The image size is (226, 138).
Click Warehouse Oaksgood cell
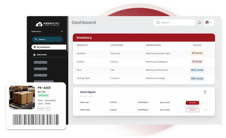(157, 62)
